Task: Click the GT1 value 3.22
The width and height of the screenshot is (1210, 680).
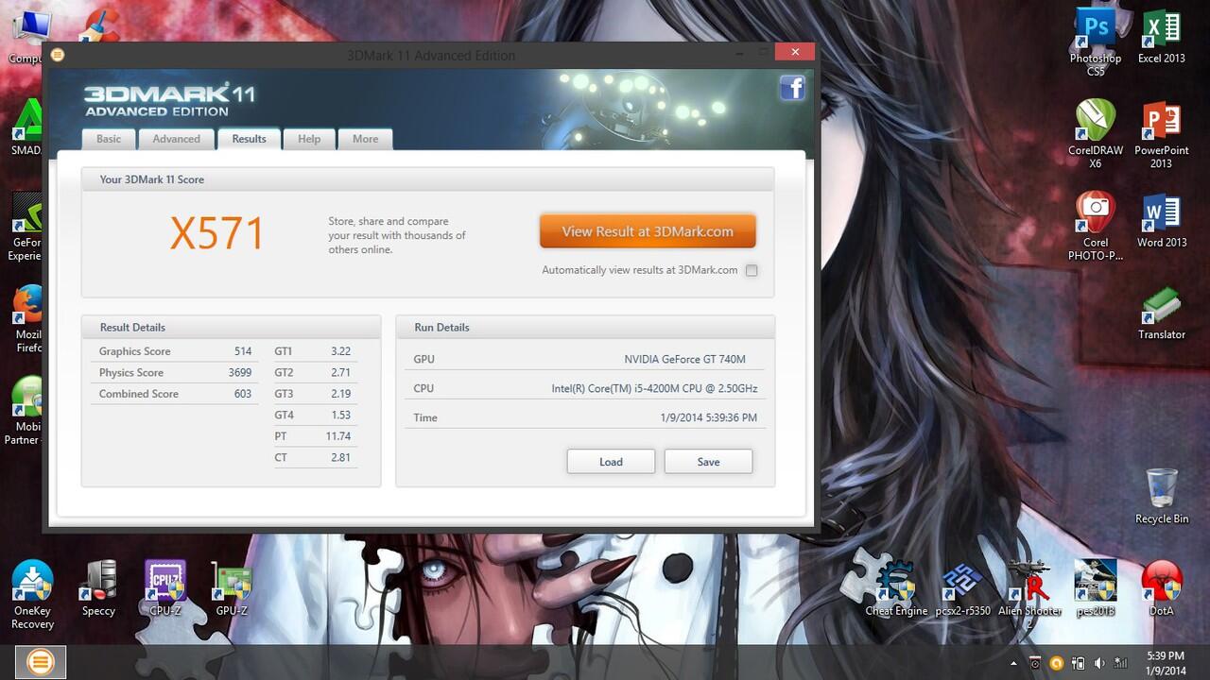Action: pos(340,351)
